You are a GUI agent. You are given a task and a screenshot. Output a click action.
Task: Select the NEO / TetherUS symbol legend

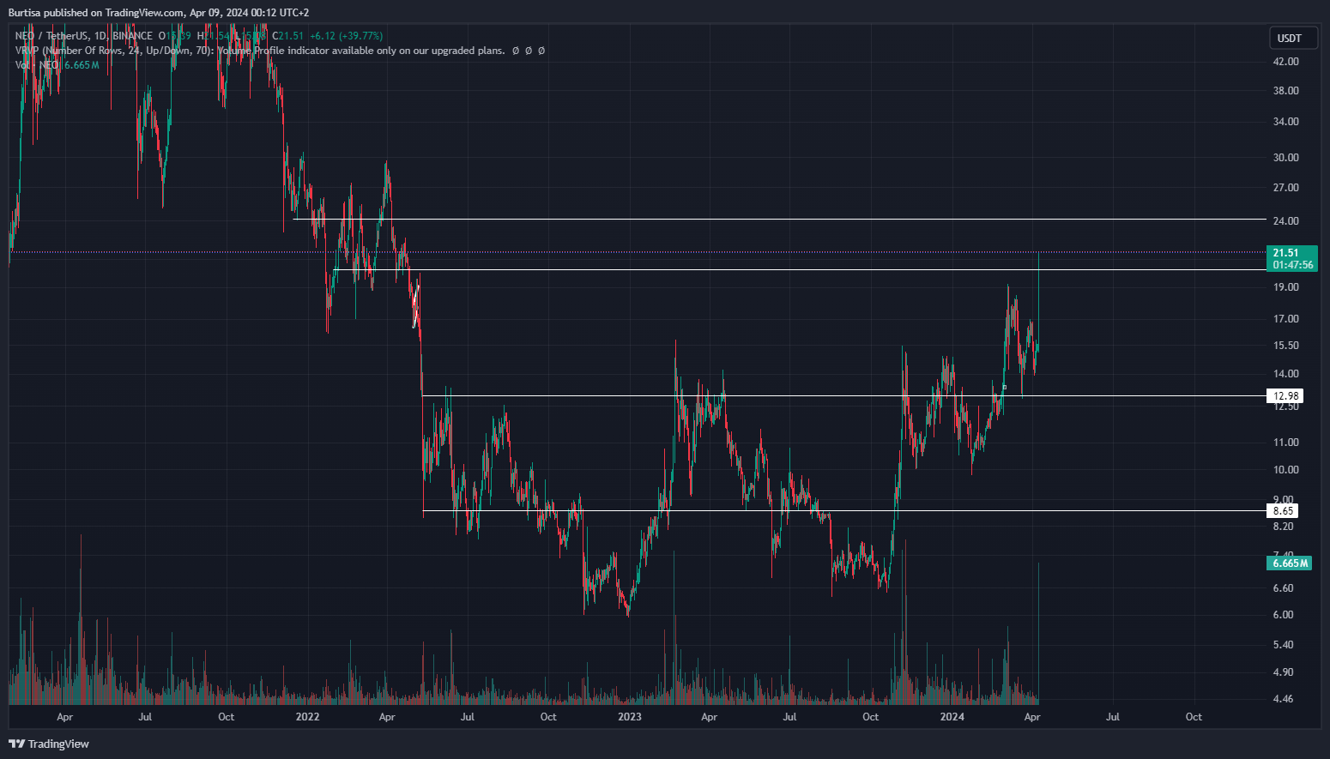84,36
